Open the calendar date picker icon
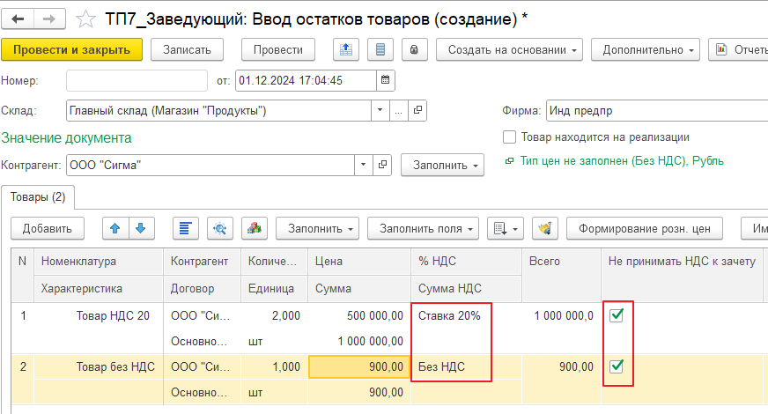 385,81
